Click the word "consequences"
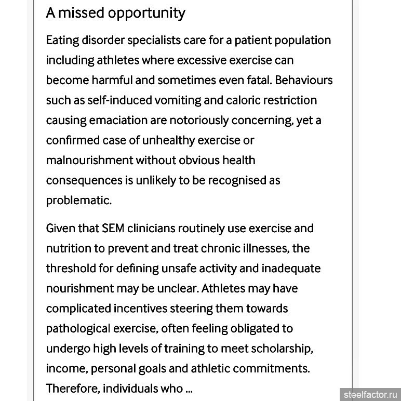401x401 pixels. pyautogui.click(x=84, y=181)
